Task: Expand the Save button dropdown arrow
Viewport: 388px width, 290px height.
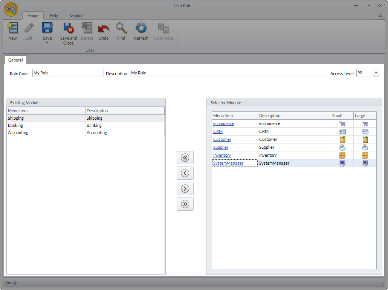Action: tap(47, 43)
